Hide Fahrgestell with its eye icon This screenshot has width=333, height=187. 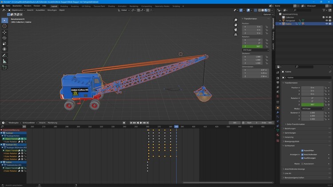(x=327, y=20)
